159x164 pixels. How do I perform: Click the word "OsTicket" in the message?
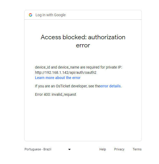[x=63, y=86]
